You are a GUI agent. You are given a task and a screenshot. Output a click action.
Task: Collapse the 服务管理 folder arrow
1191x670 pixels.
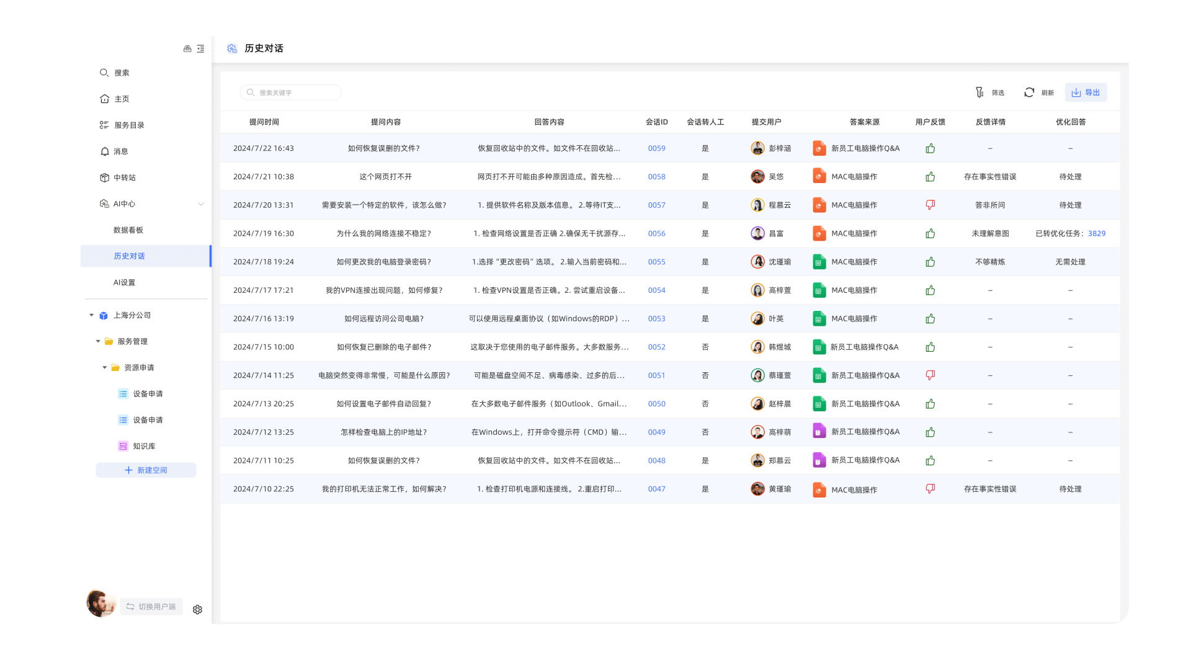coord(98,341)
